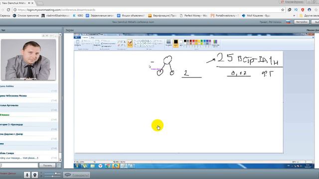Bookmark this page with the star icon

tap(283, 10)
